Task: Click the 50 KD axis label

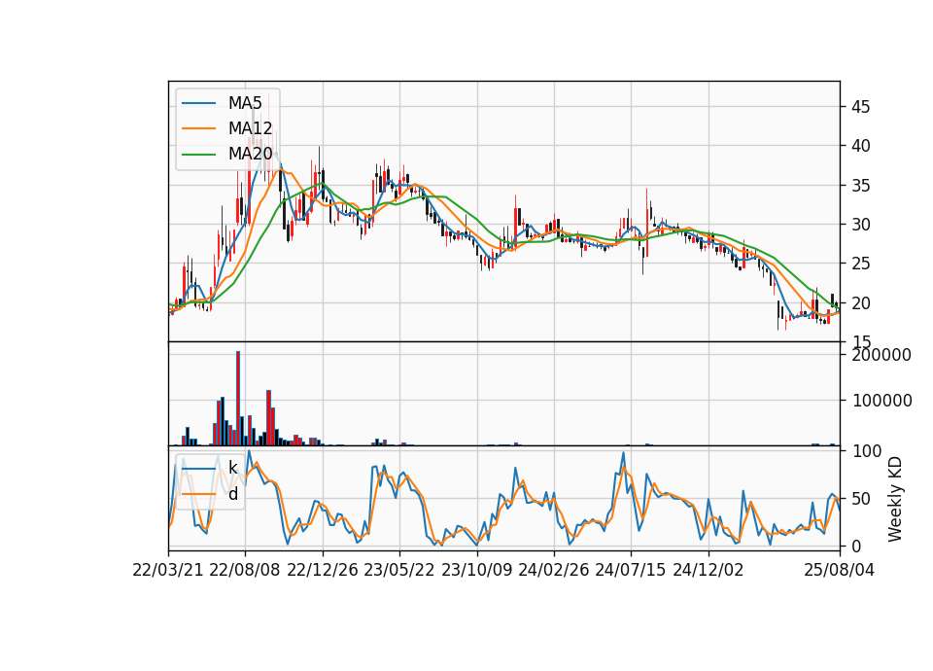Action: [862, 499]
